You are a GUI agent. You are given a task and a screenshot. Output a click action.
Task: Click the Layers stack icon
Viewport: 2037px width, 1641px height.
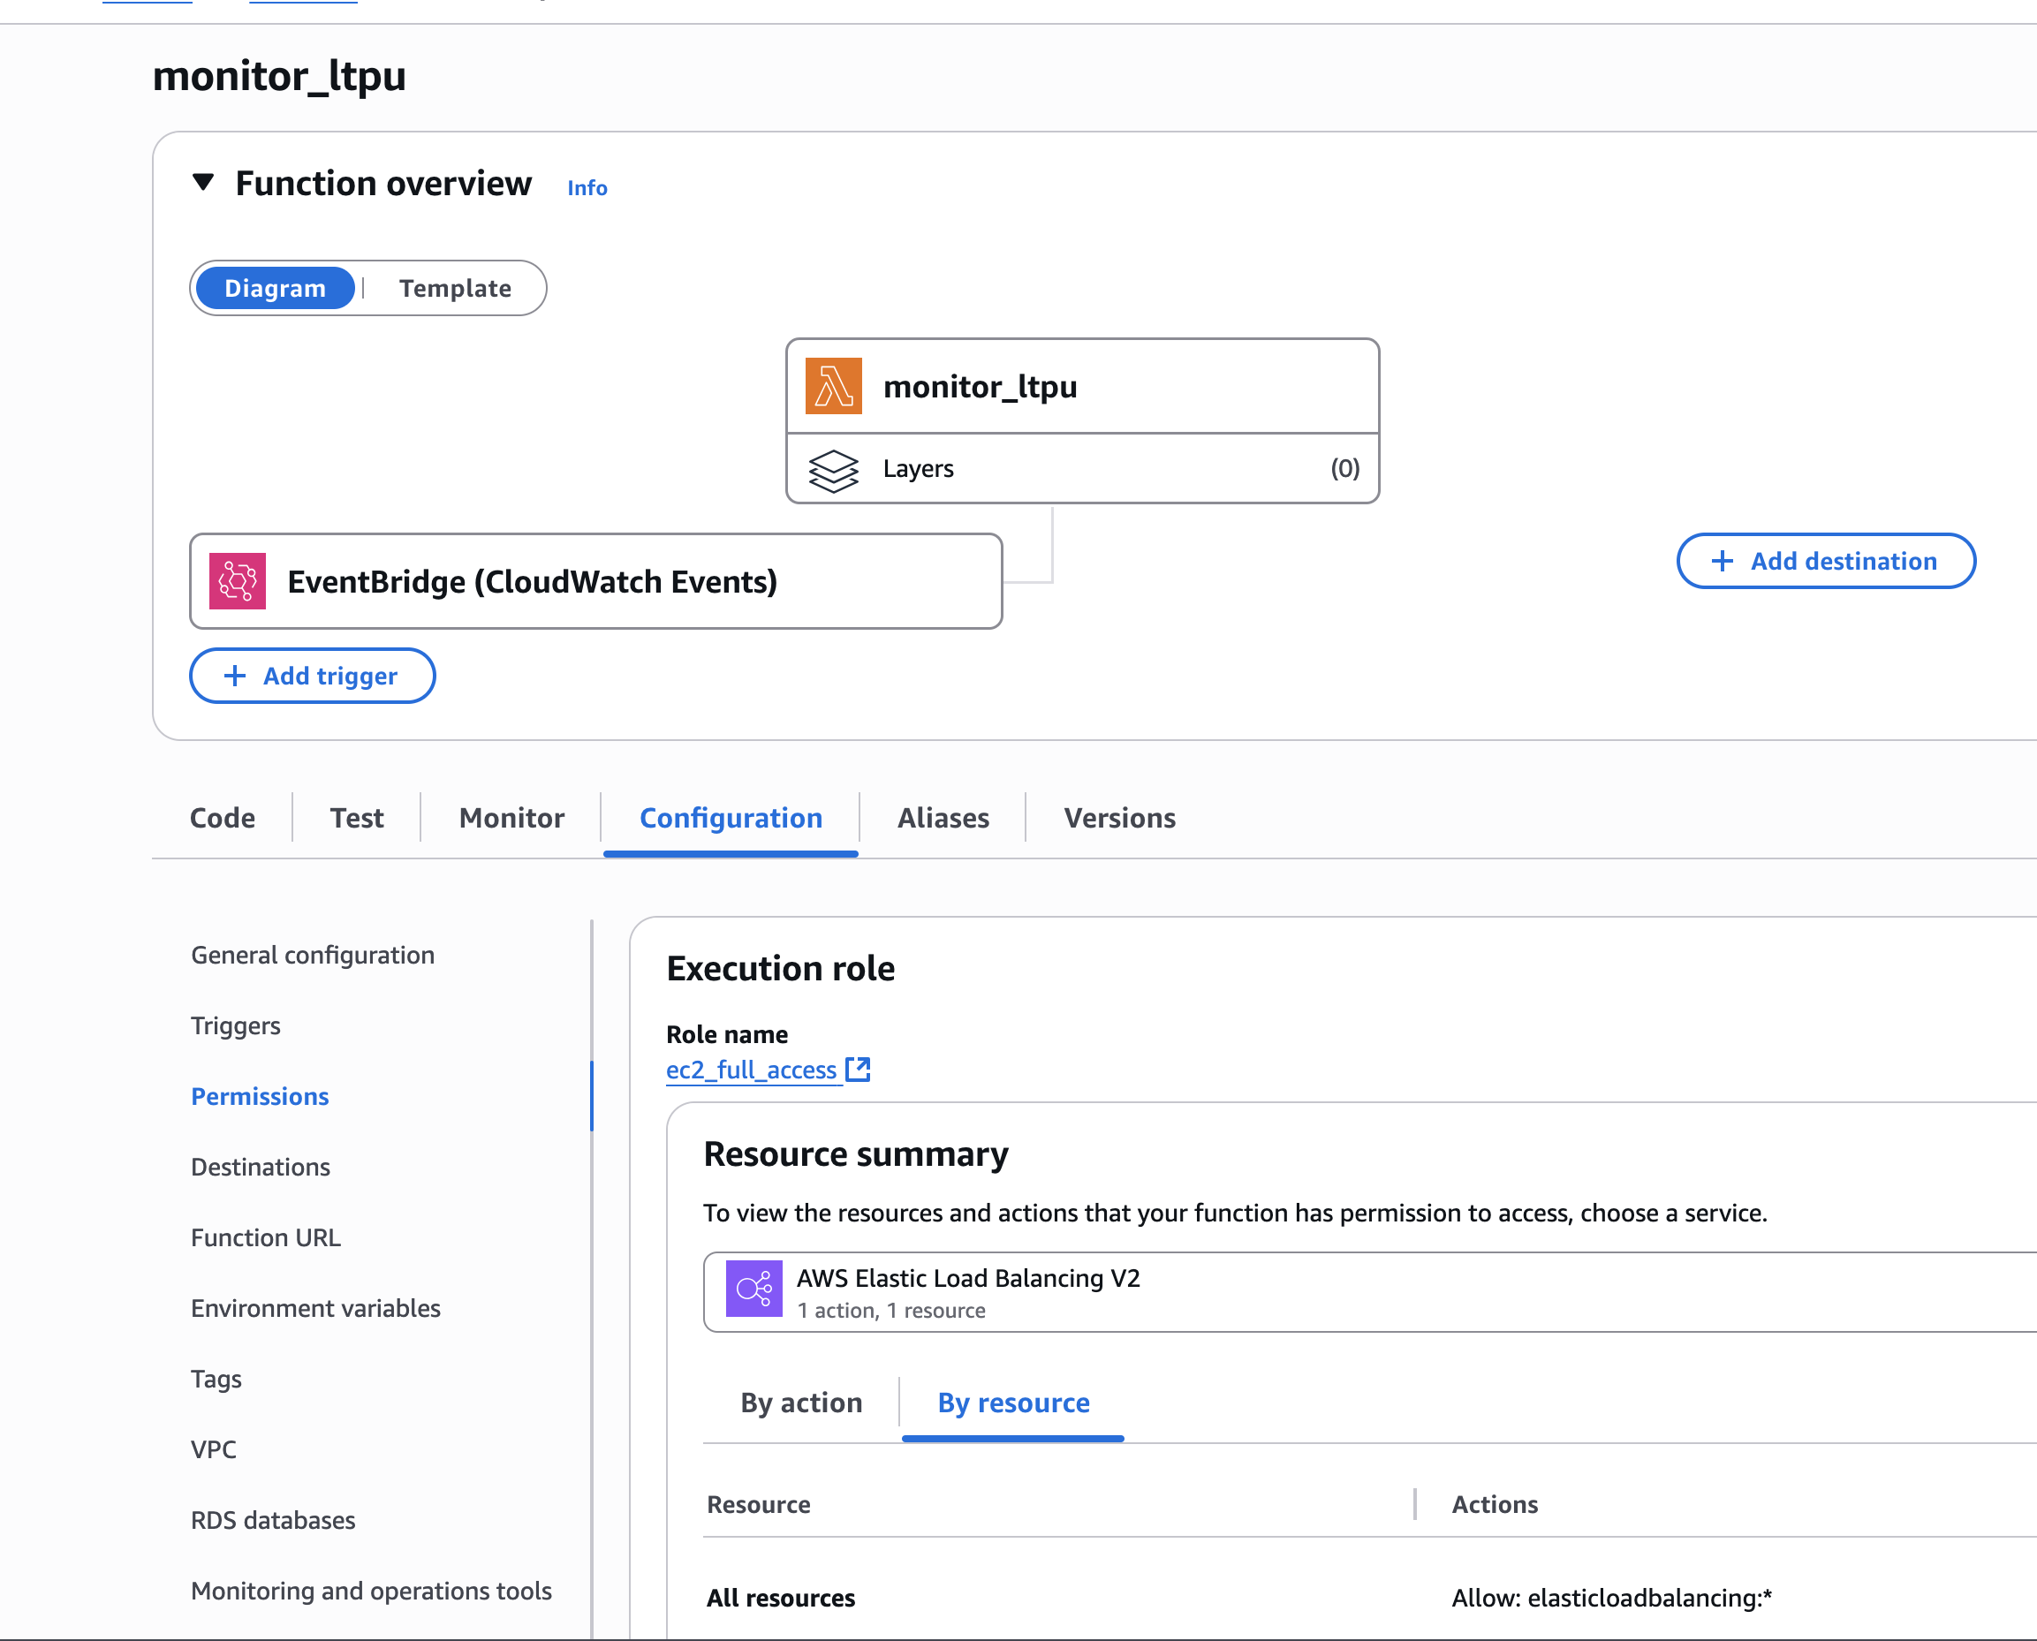[x=833, y=470]
